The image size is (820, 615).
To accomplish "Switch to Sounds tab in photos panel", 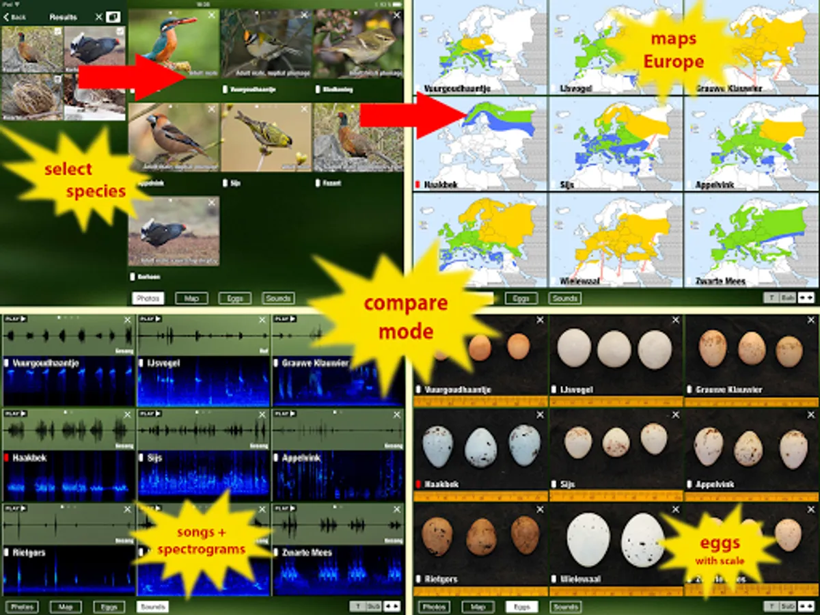I will 278,298.
